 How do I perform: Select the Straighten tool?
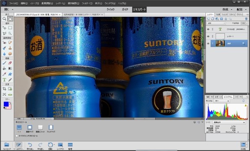pyautogui.click(x=10, y=94)
